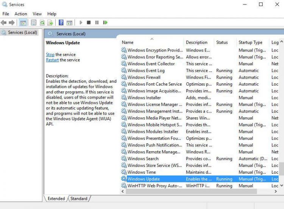Click the gear icon beside Windows Update
The width and height of the screenshot is (284, 209).
[124, 179]
